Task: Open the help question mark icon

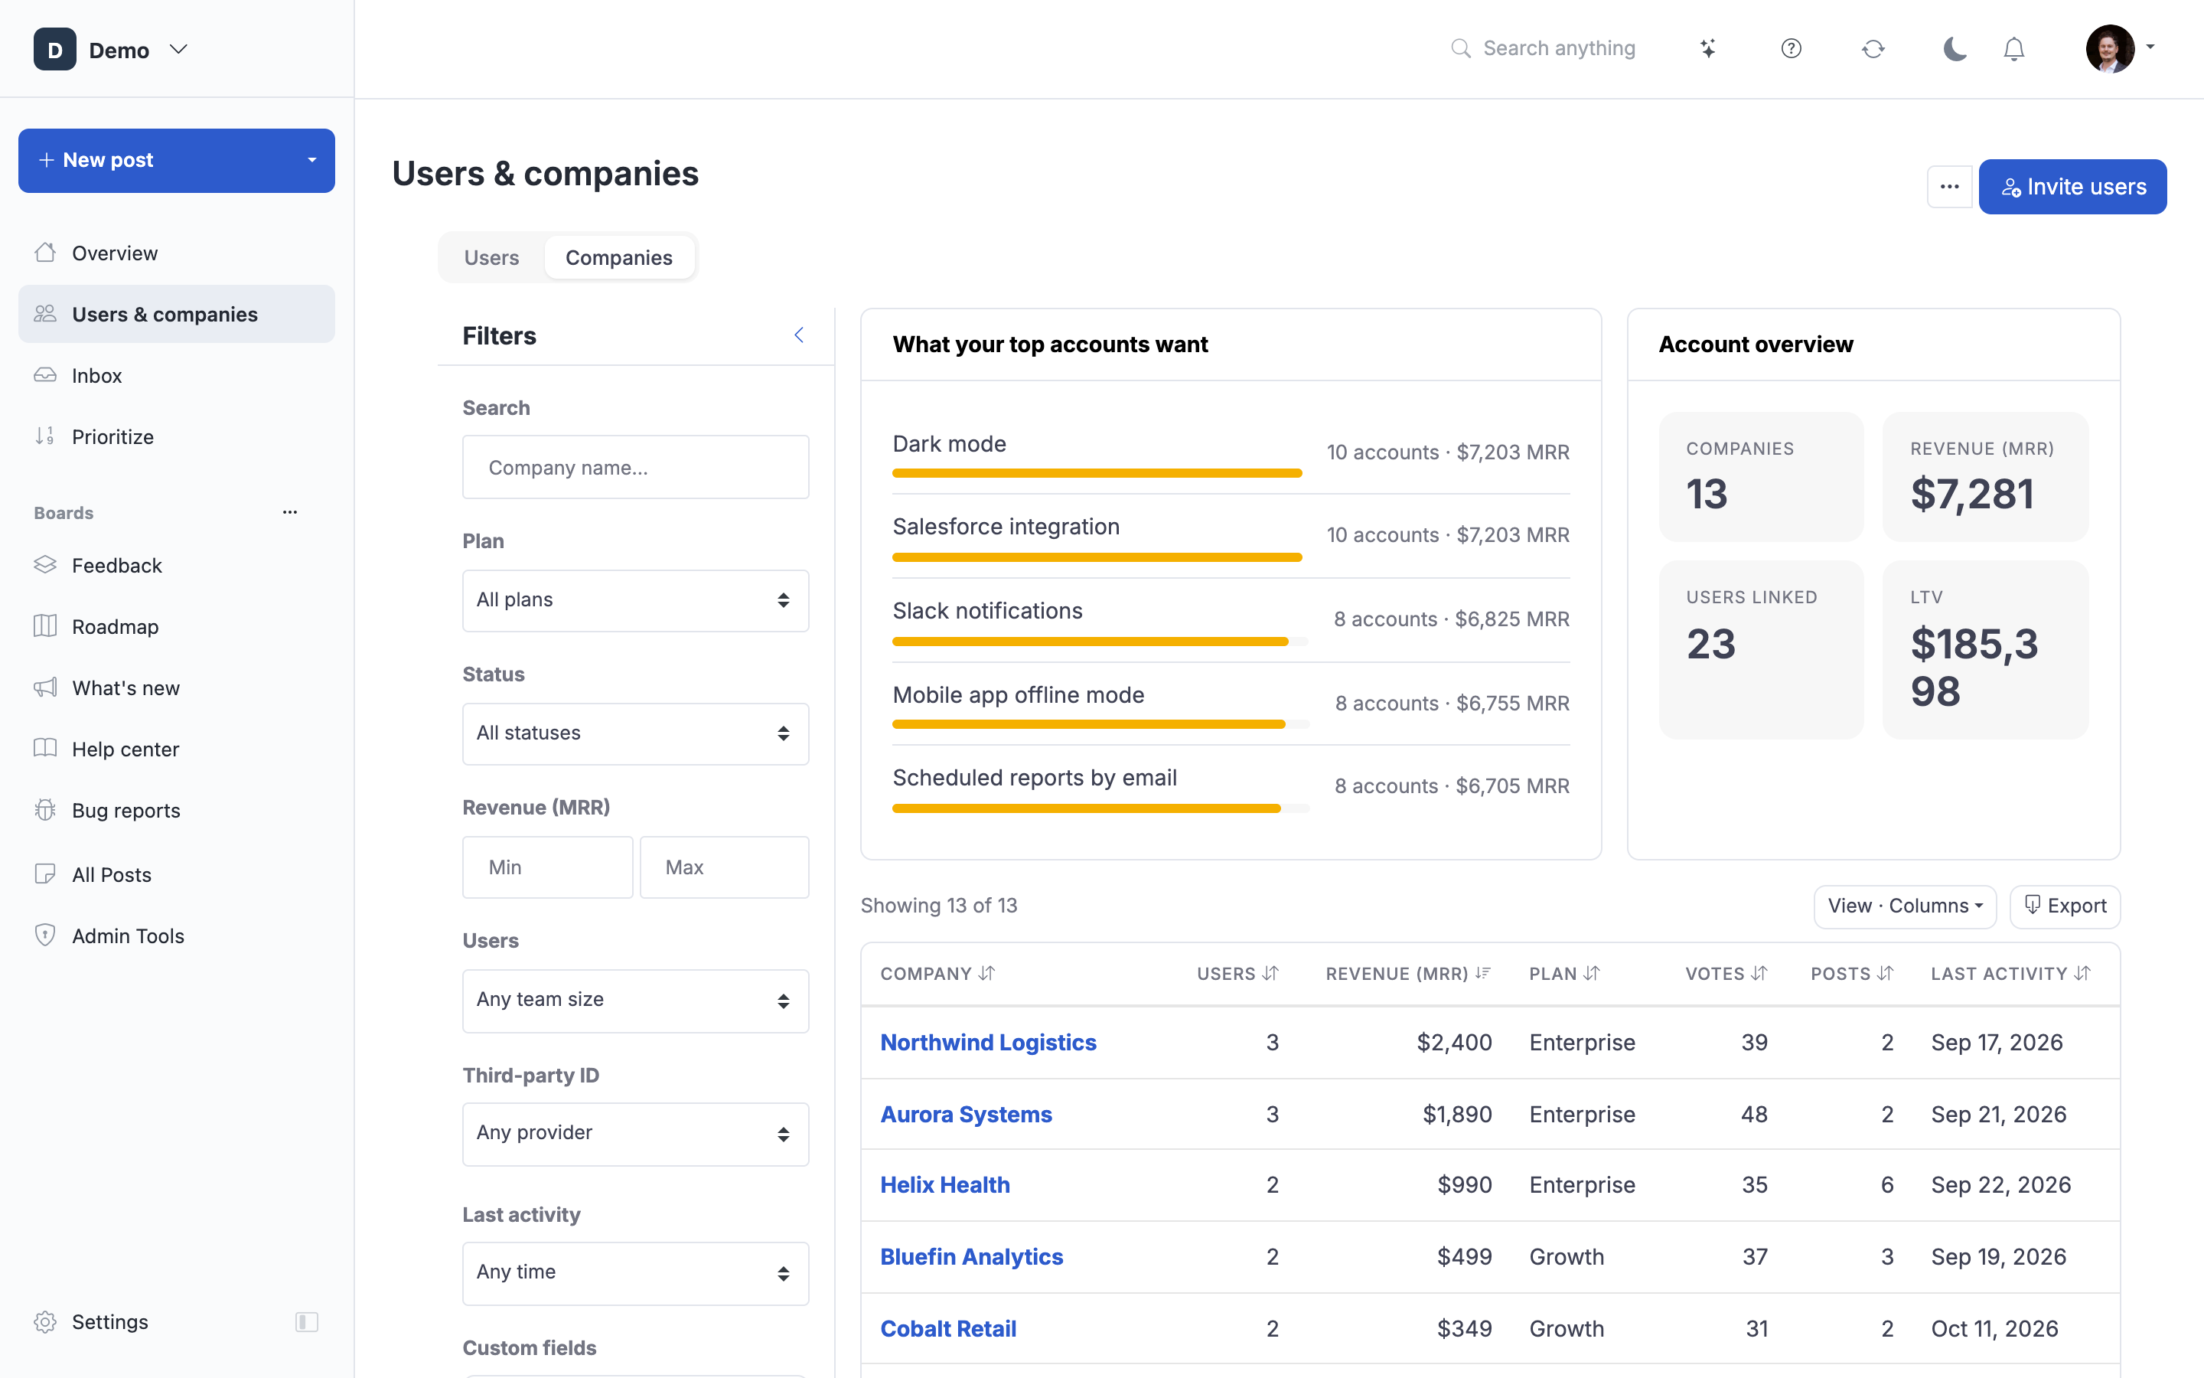Action: click(1791, 49)
